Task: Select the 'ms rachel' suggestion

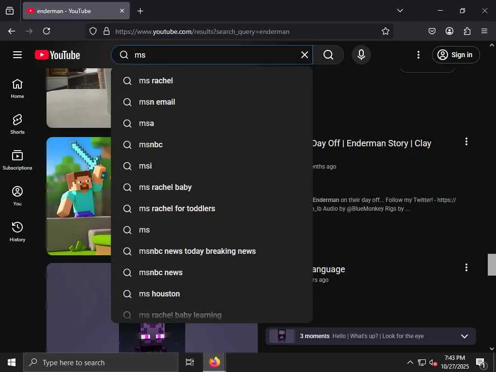Action: point(156,80)
